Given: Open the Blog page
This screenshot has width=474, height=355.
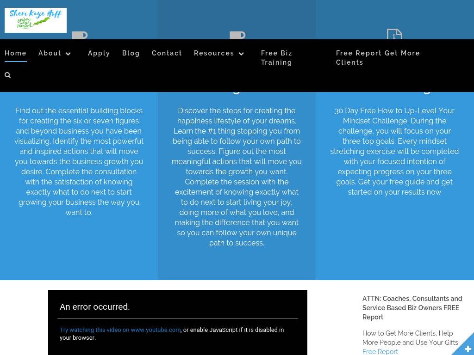Looking at the screenshot, I should coord(131,53).
